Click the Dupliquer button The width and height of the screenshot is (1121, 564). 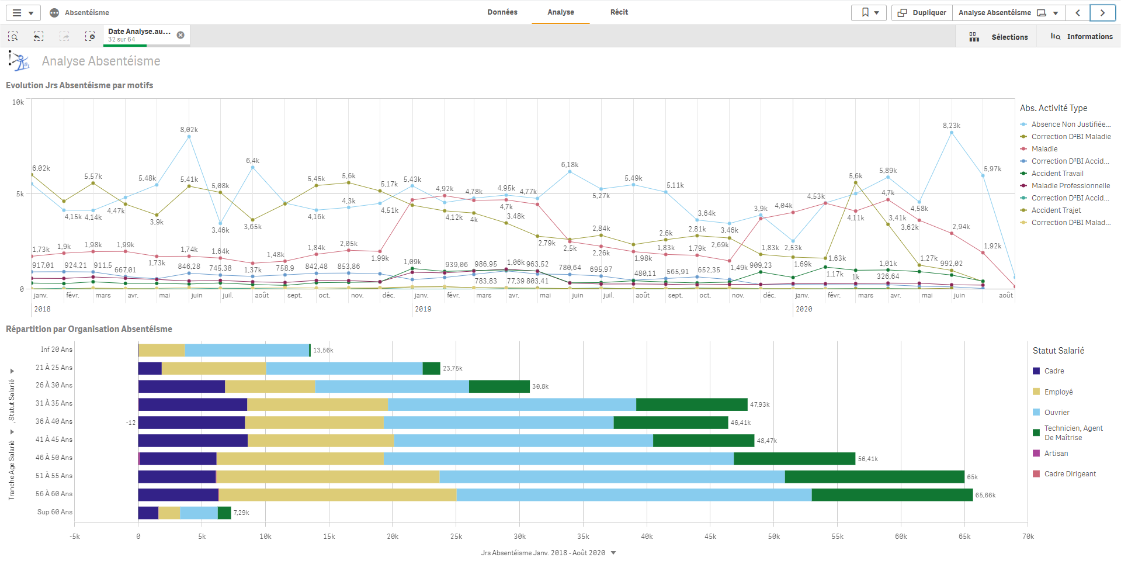pos(922,12)
